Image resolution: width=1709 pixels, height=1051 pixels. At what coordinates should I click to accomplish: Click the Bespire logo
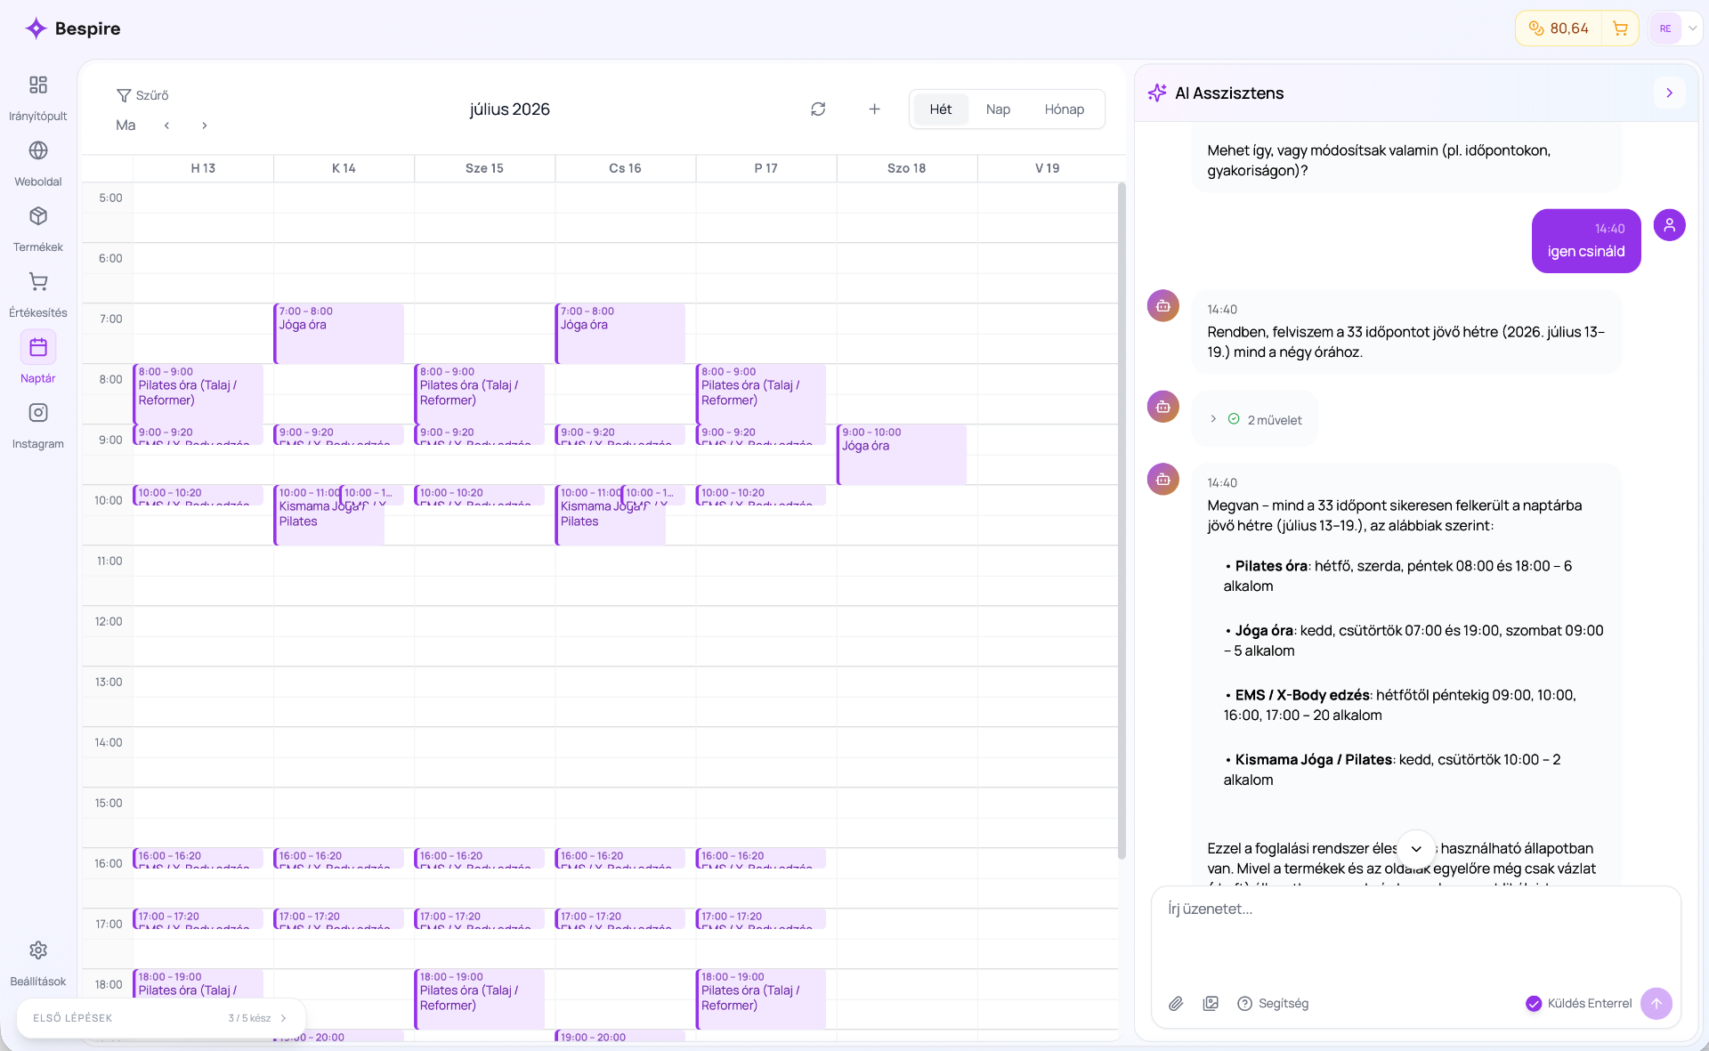click(73, 28)
